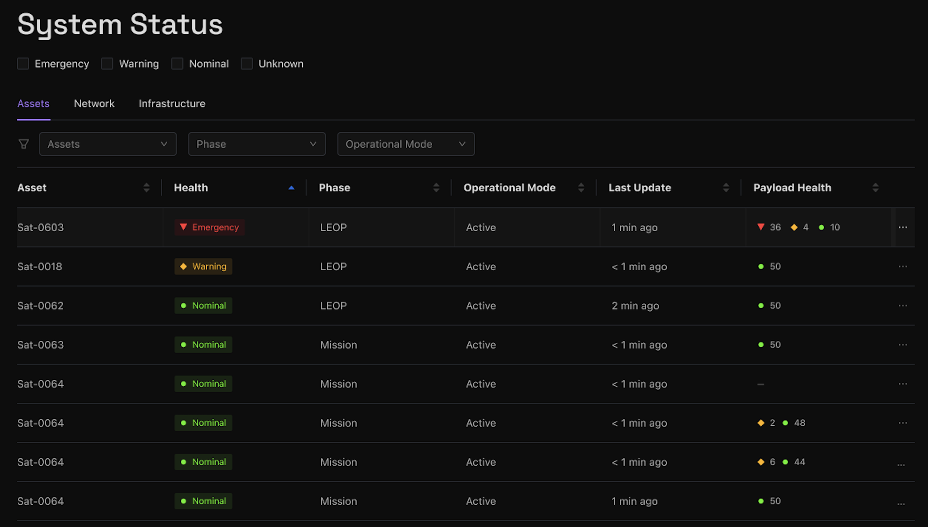Toggle the Warning status checkbox

tap(107, 64)
